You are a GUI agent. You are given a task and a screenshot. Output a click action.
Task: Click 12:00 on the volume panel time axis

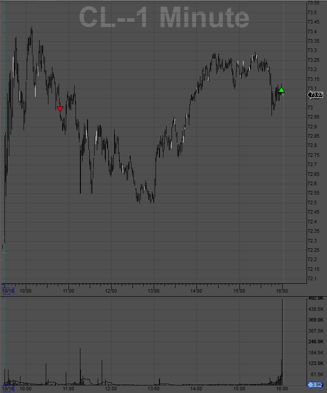(111, 389)
